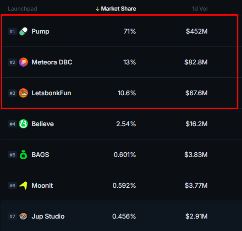
Task: Click the Meteora DBC gradient logo
Action: 23,62
